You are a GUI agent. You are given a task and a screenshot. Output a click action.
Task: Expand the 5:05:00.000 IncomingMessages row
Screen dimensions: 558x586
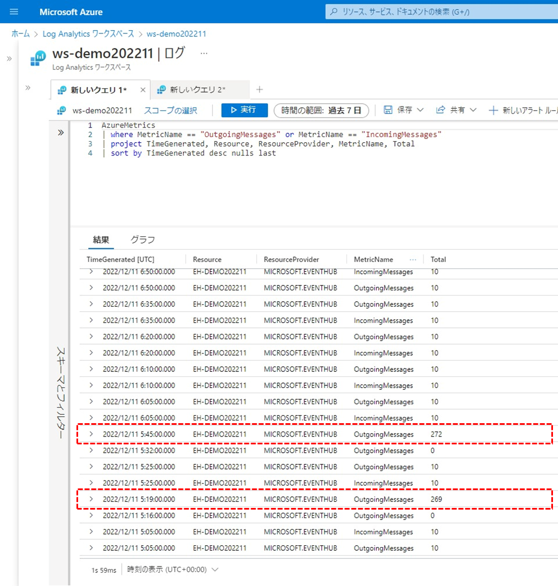coord(92,531)
